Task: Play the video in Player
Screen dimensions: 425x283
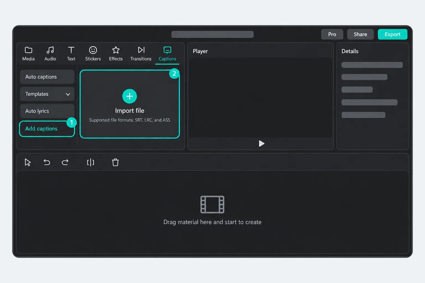Action: point(261,143)
